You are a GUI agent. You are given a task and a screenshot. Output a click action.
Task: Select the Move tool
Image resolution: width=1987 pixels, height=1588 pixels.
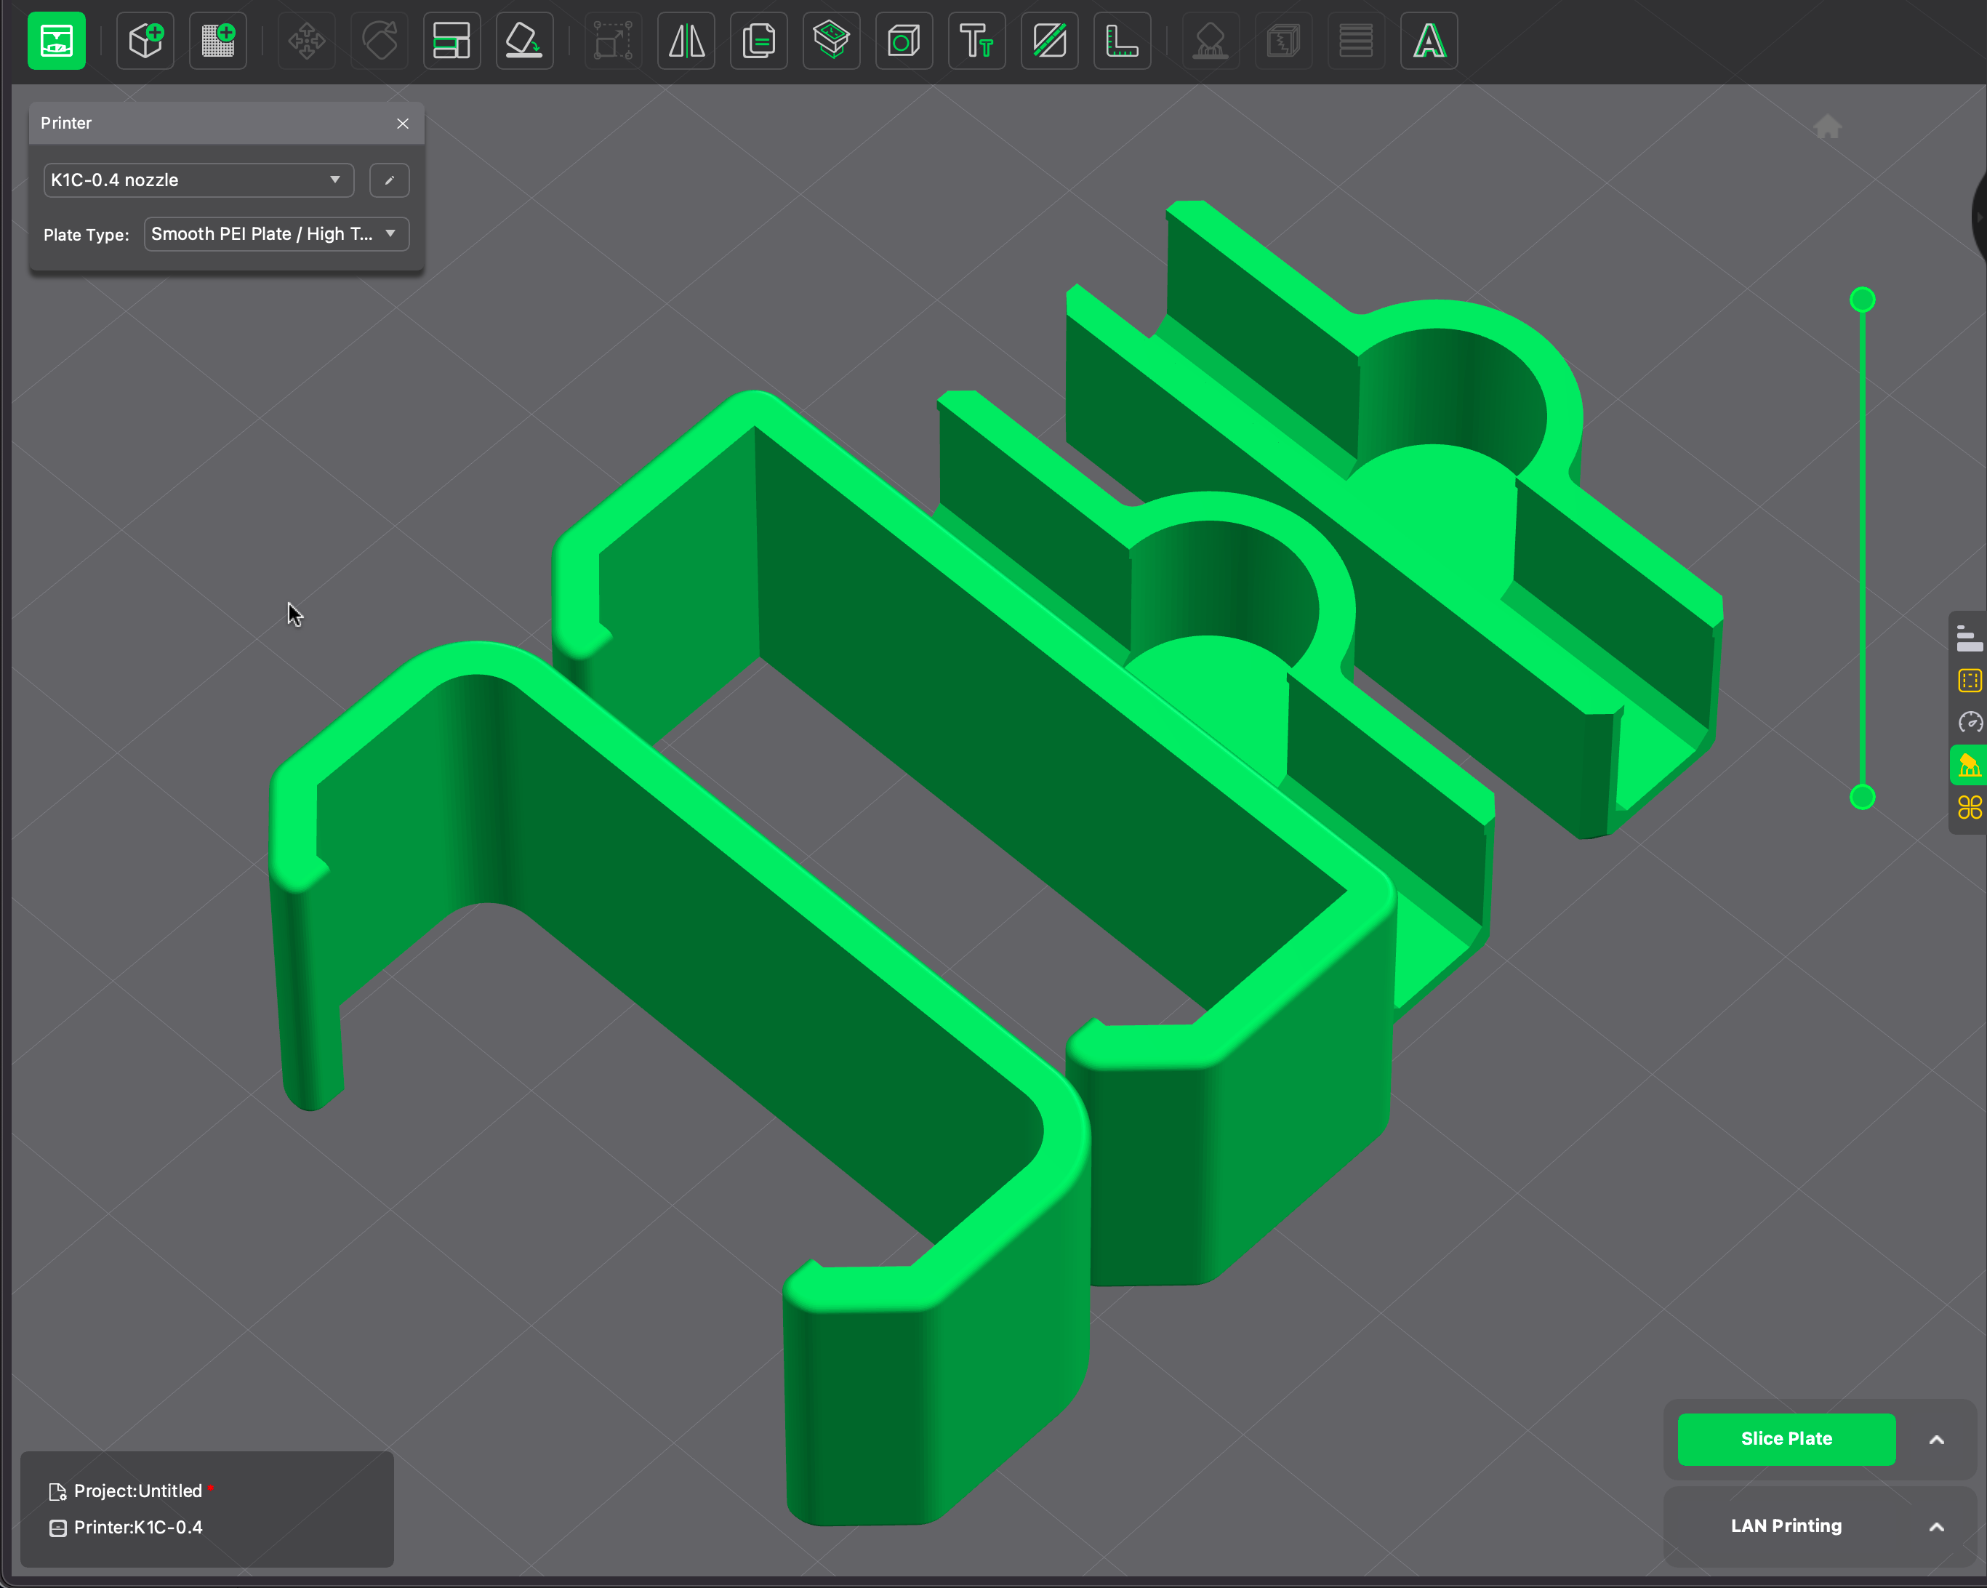pyautogui.click(x=307, y=41)
